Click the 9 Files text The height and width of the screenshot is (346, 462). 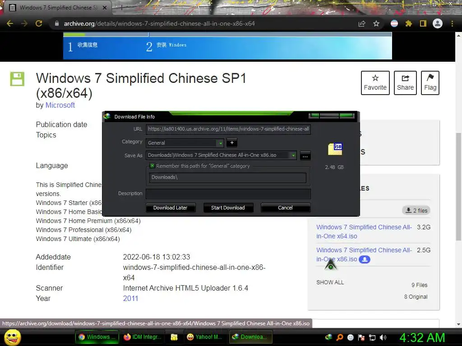(419, 285)
